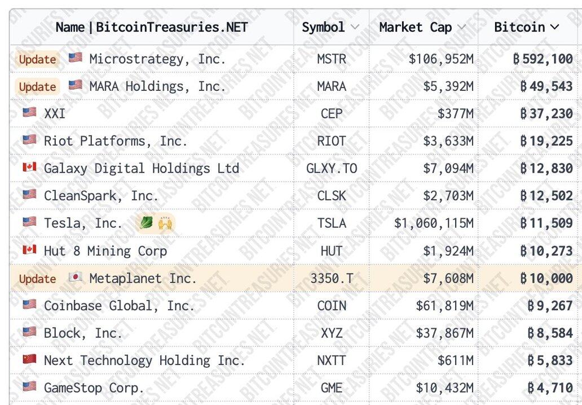Click the US flag icon beside Microstrategy
The image size is (582, 405).
tap(75, 58)
